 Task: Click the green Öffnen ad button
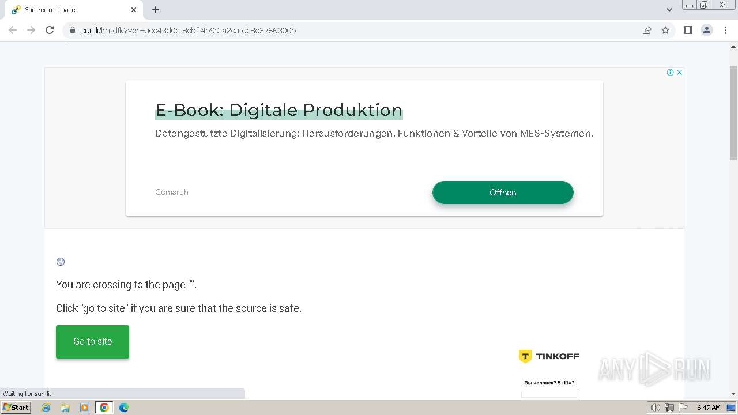[x=503, y=193]
